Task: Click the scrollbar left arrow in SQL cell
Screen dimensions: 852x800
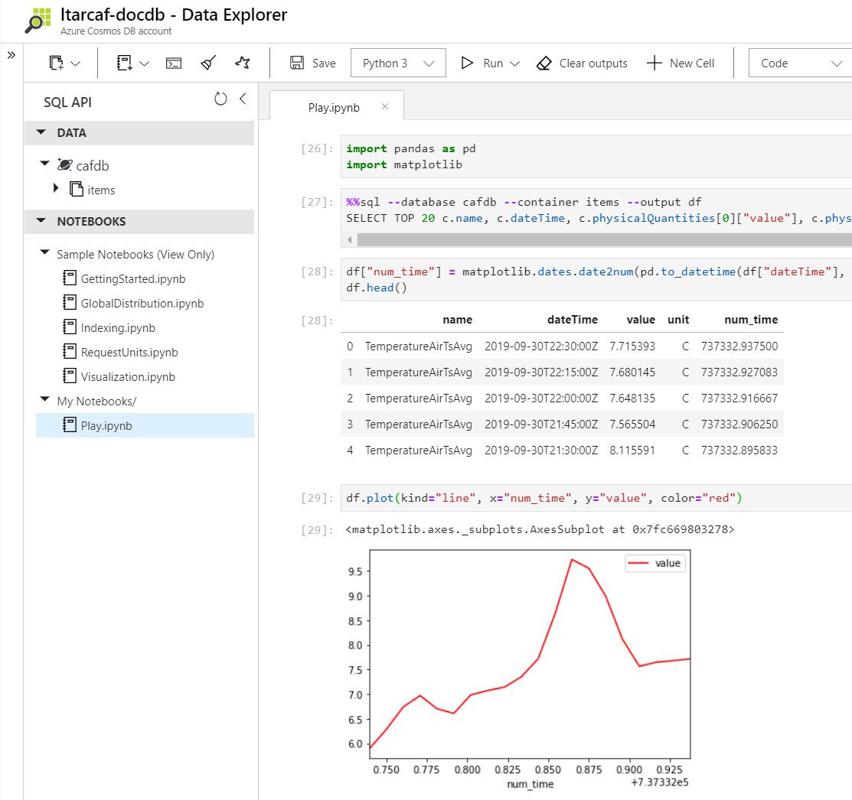Action: [349, 239]
